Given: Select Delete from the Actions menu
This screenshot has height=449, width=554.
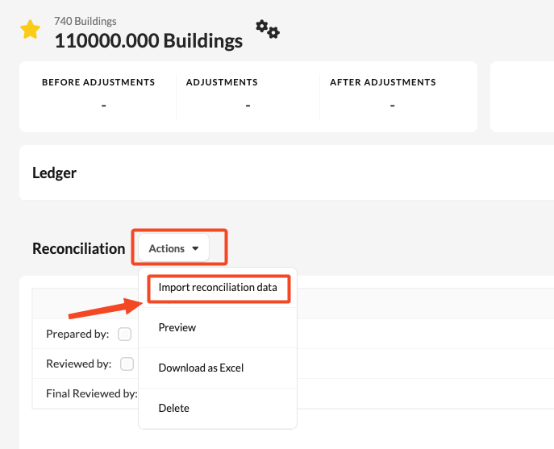Looking at the screenshot, I should 174,408.
